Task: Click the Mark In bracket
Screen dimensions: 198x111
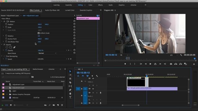Action: tap(130, 64)
